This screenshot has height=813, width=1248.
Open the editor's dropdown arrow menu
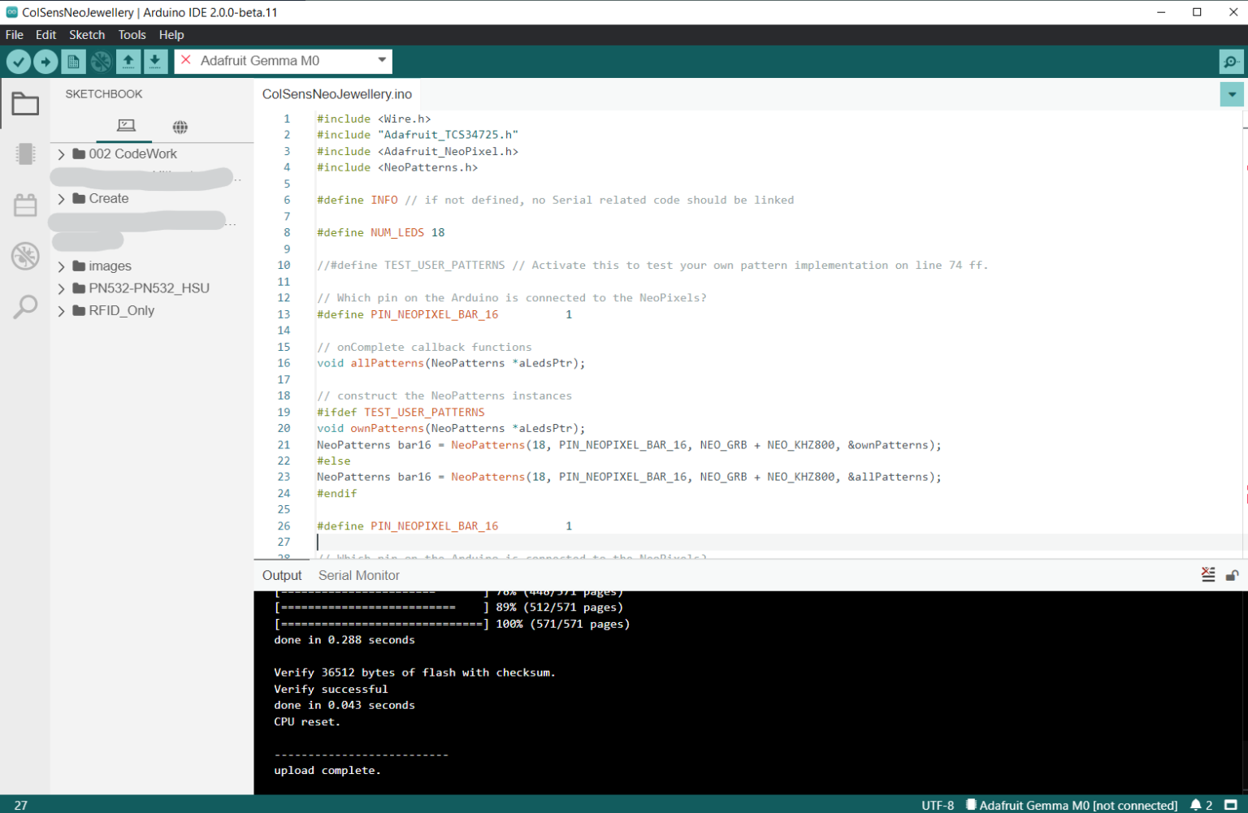click(1231, 94)
